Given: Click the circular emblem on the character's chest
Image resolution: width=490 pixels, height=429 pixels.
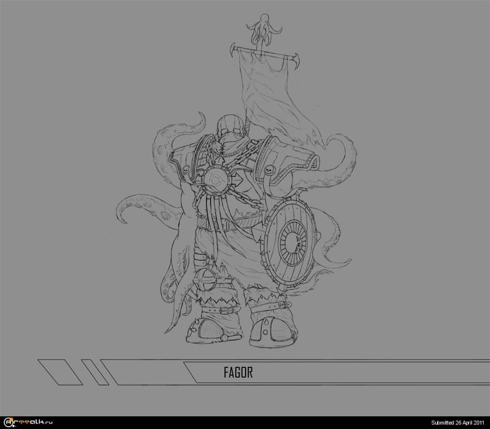Looking at the screenshot, I should 218,177.
